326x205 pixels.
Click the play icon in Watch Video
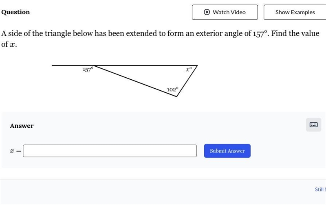[207, 12]
